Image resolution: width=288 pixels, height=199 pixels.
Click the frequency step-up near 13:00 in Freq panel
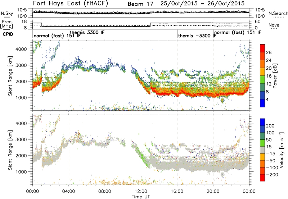click(150, 24)
